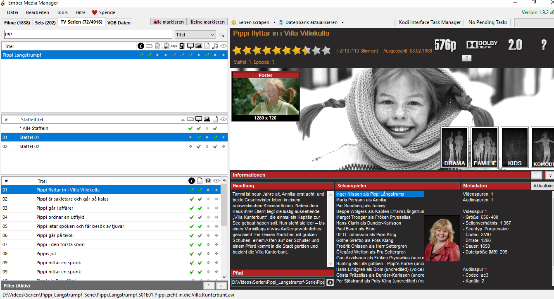Click the black F column icon in show list header
The image size is (554, 299).
pyautogui.click(x=182, y=46)
